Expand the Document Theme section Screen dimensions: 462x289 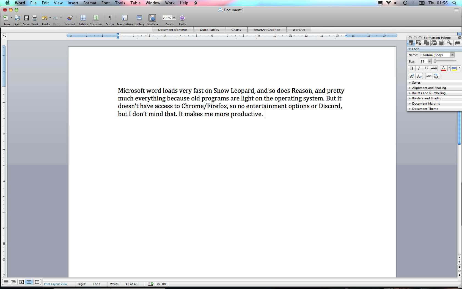point(410,109)
